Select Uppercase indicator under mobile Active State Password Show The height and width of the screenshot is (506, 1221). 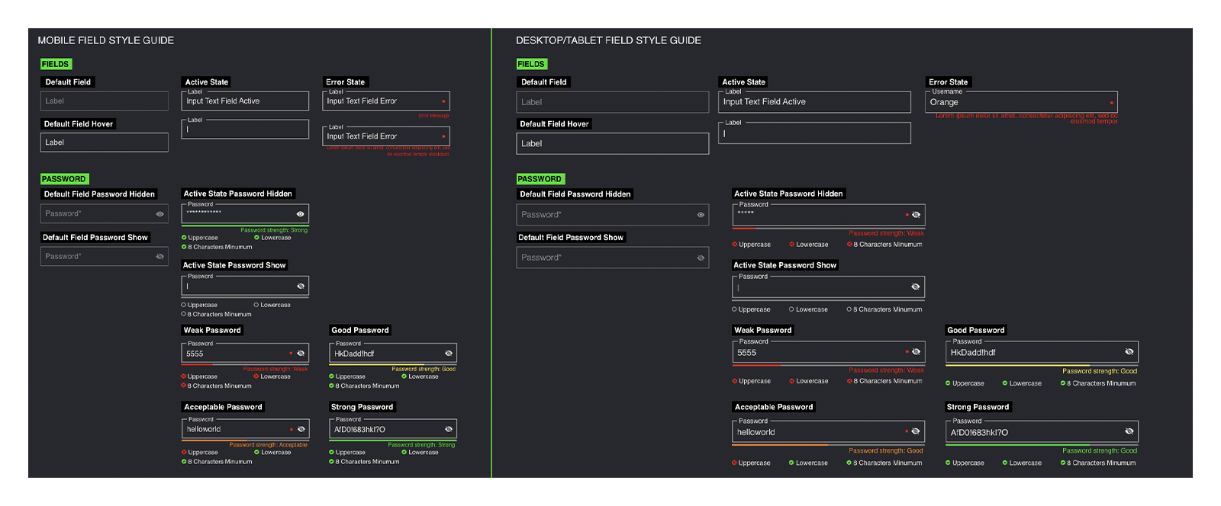[199, 305]
